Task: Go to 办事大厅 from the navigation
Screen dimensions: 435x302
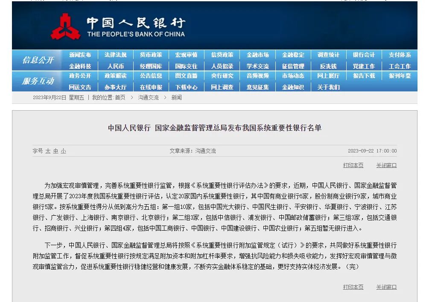Action: 115,87
